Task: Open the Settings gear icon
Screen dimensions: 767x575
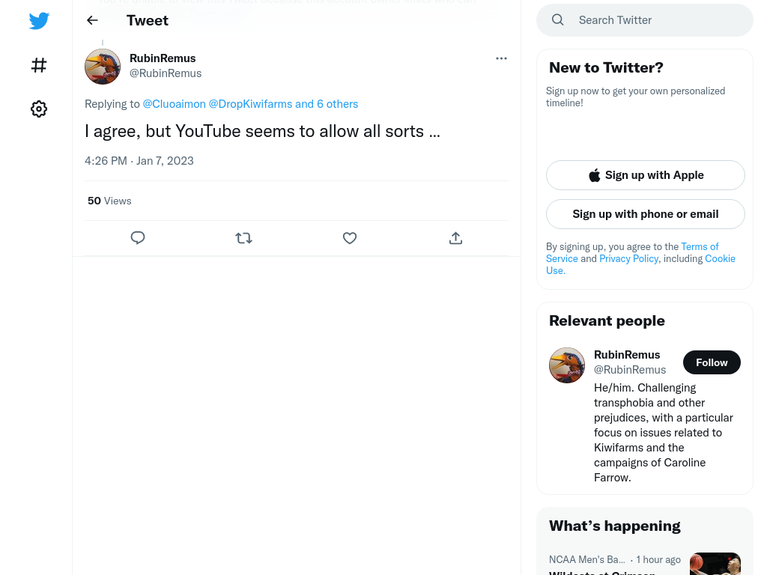Action: pos(39,109)
